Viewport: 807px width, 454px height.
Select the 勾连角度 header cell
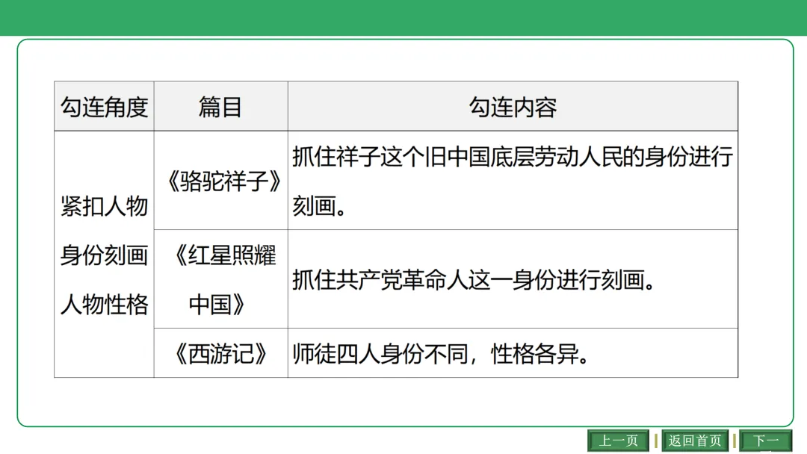tap(104, 107)
